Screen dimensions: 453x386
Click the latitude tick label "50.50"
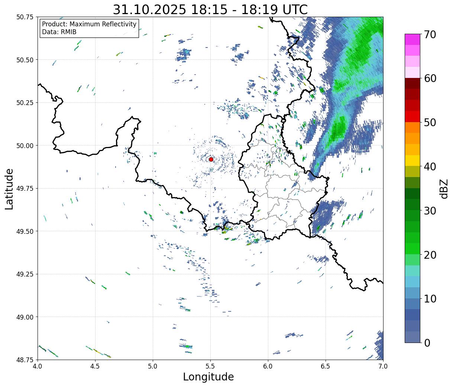coord(25,60)
